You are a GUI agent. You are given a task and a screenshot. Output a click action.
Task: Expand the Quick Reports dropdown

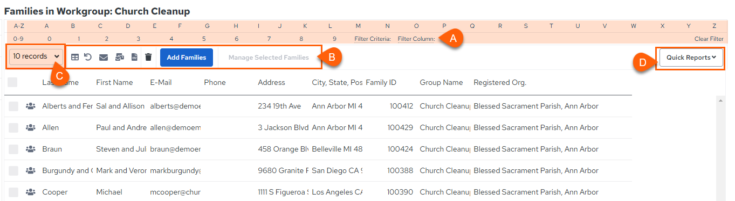(x=691, y=58)
